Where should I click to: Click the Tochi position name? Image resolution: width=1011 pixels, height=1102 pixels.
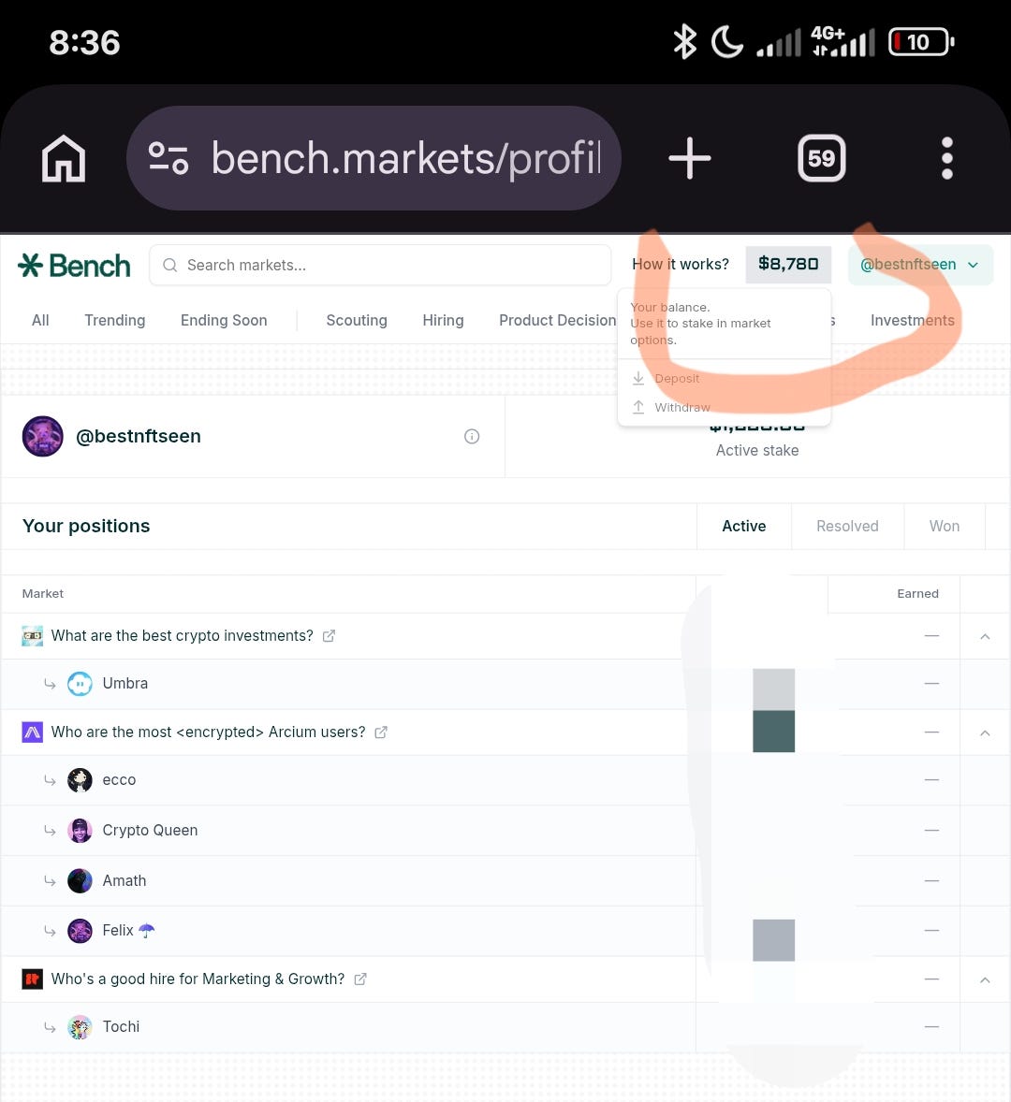(121, 1027)
